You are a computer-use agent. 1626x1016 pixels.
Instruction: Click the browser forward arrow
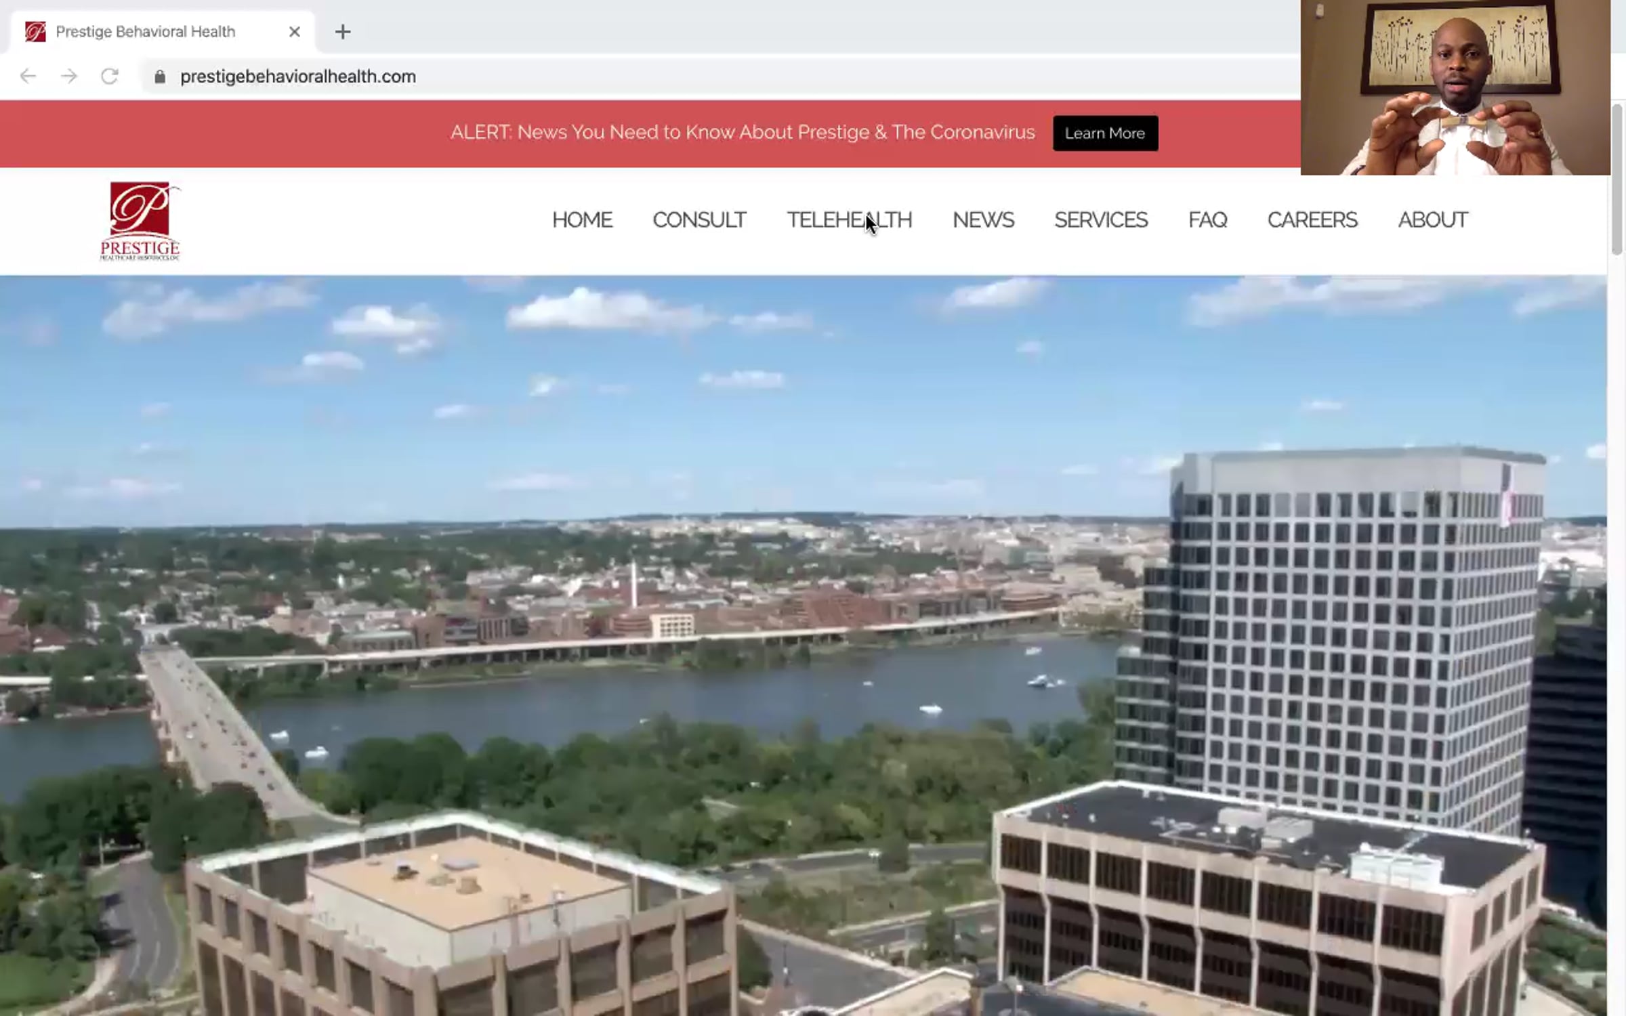click(x=68, y=76)
